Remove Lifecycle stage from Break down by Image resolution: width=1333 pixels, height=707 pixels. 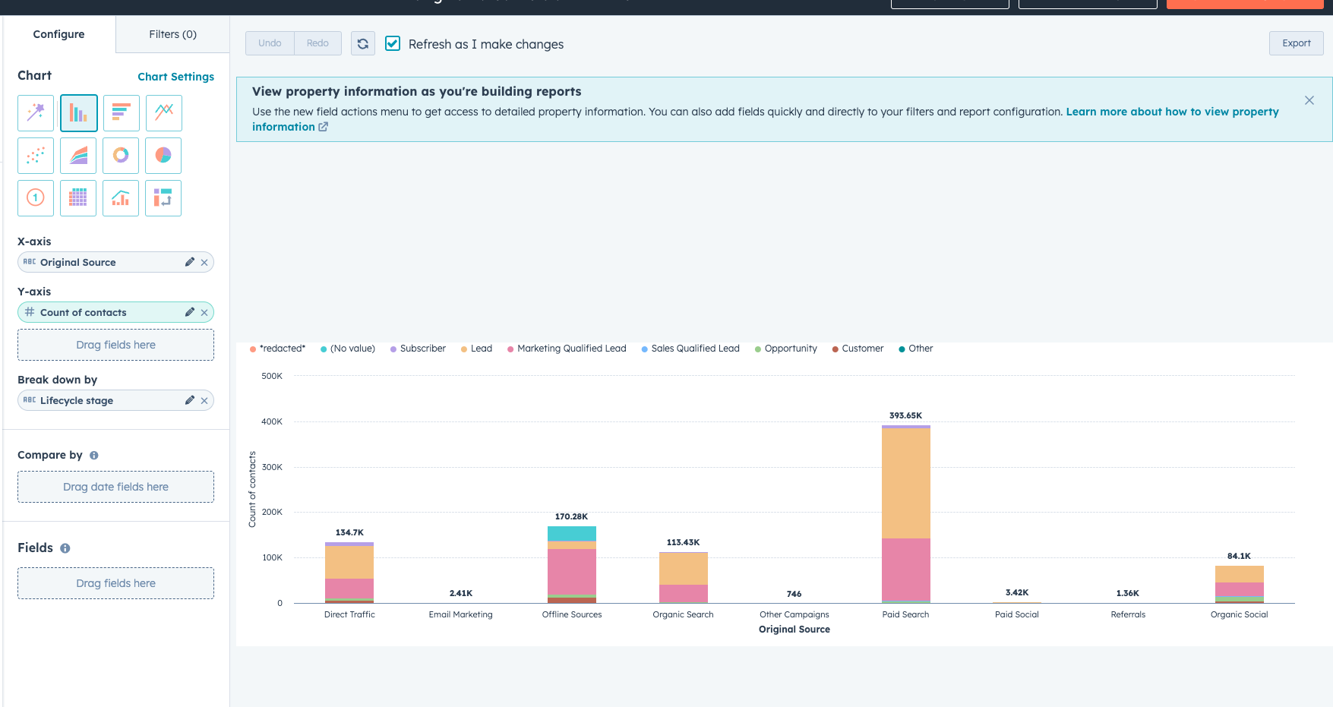(204, 400)
